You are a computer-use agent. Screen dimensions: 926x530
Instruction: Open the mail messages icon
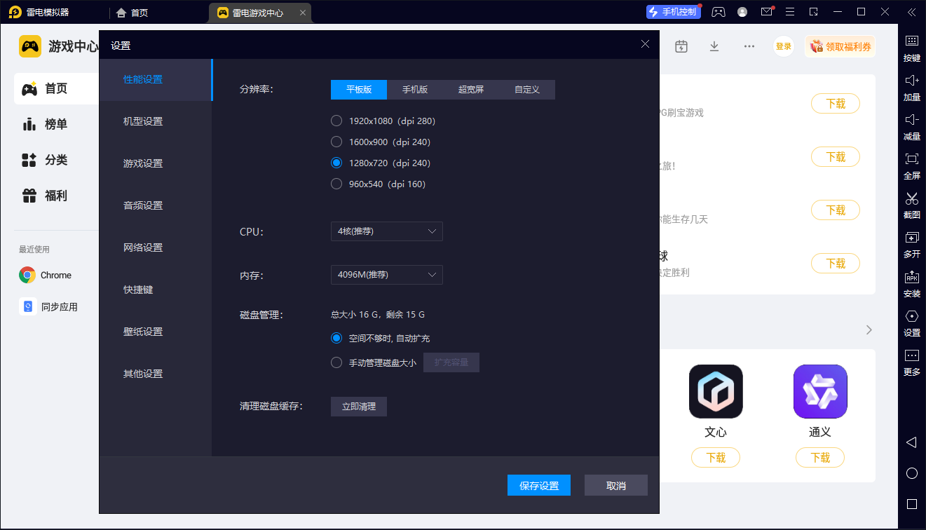766,12
